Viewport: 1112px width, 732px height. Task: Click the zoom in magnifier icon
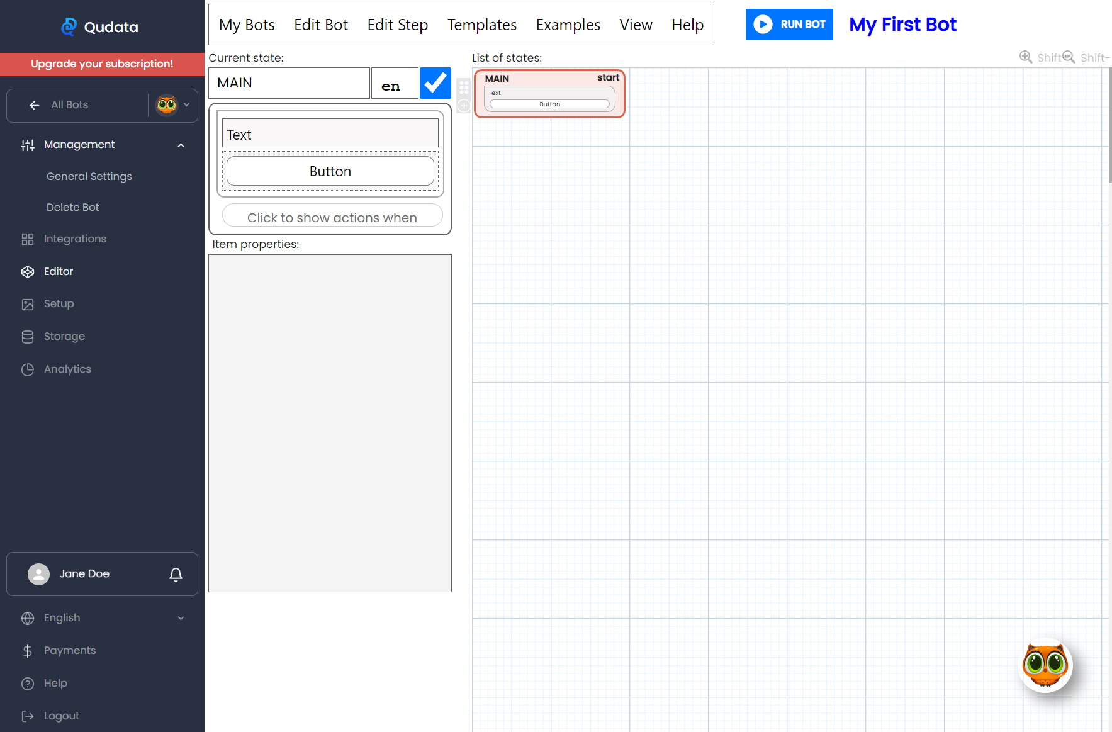coord(1025,57)
